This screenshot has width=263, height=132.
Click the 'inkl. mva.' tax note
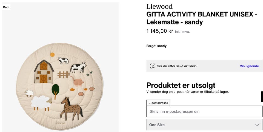pyautogui.click(x=182, y=32)
